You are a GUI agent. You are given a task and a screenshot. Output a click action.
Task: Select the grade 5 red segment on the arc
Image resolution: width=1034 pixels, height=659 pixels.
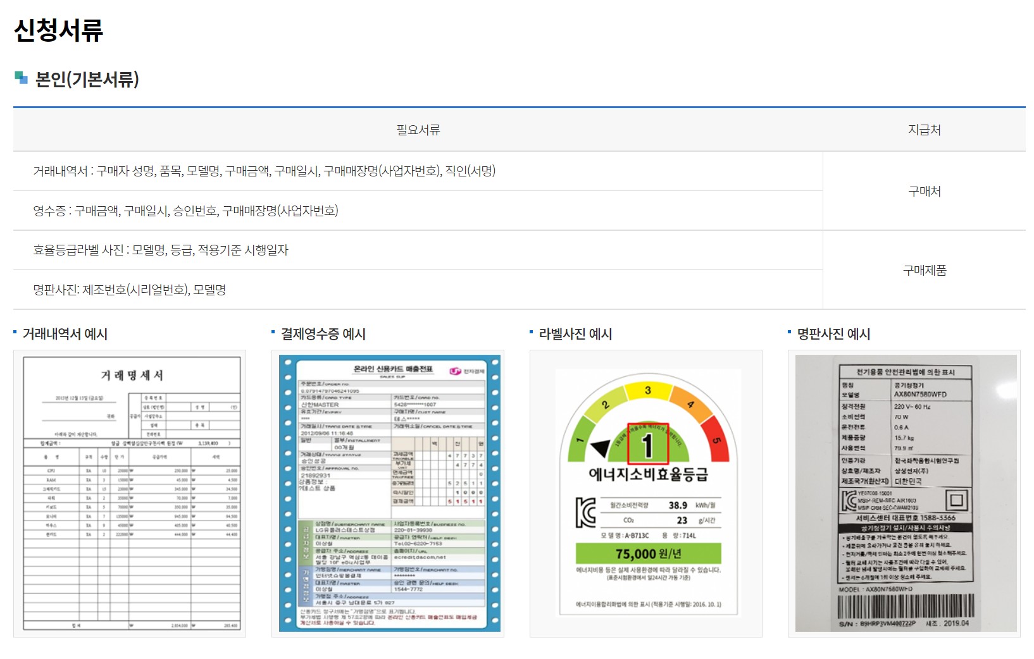715,441
